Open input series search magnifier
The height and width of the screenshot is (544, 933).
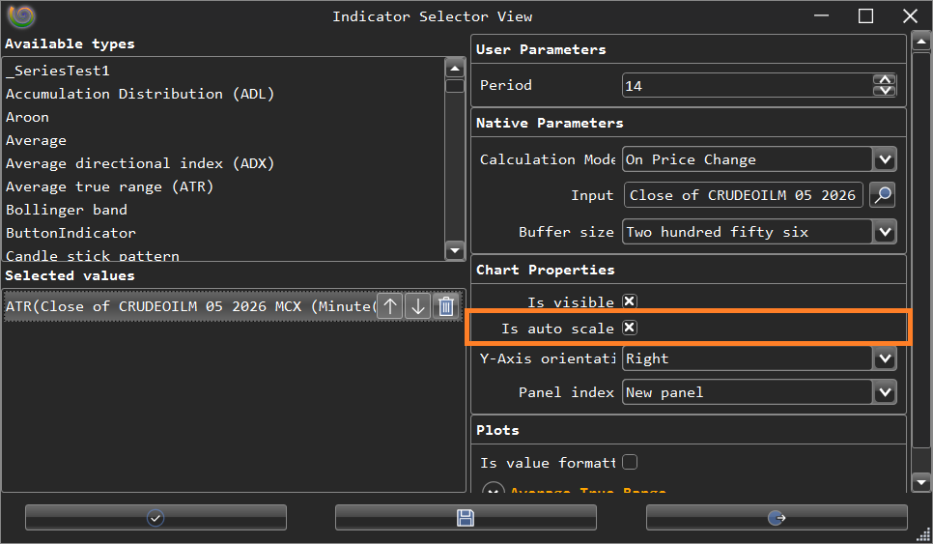tap(881, 195)
